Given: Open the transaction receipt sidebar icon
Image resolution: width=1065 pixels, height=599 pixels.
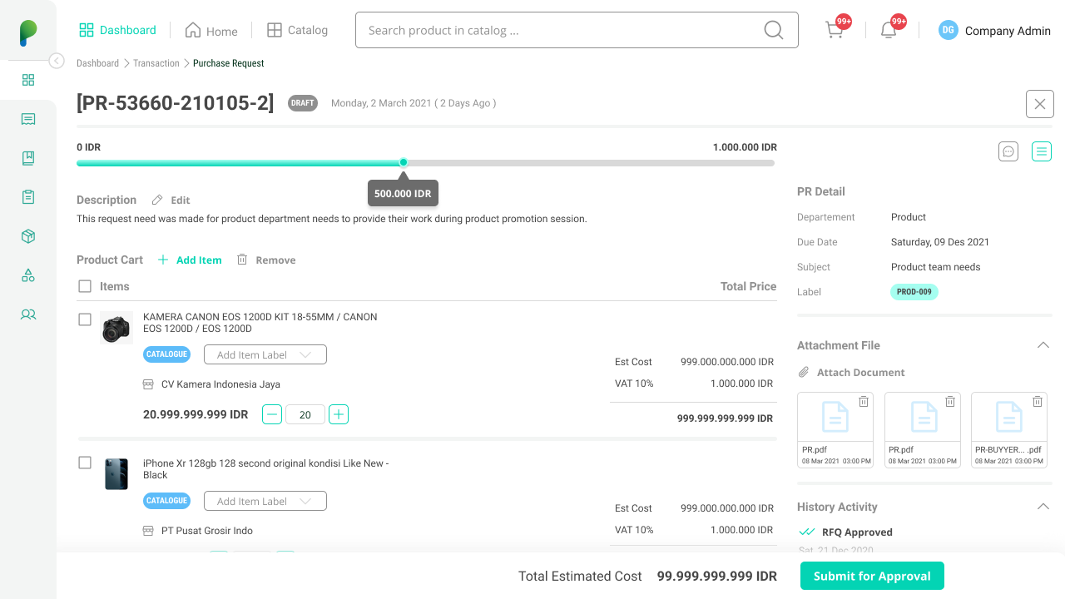Looking at the screenshot, I should click(x=28, y=119).
